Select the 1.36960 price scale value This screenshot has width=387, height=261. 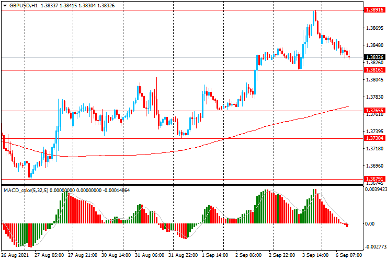coord(375,166)
